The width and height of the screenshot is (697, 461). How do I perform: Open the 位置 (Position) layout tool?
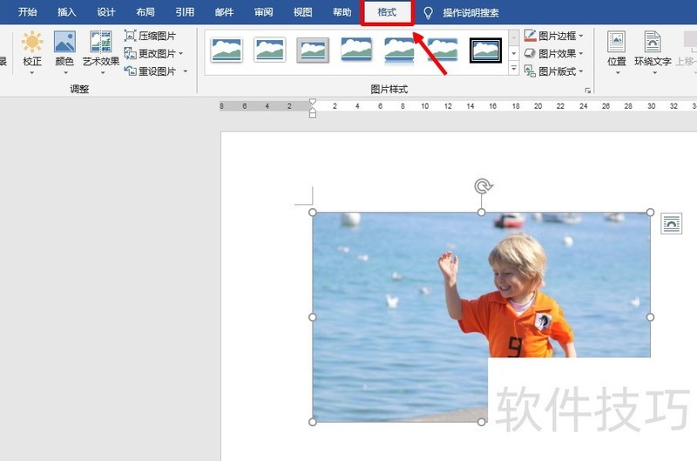coord(616,51)
